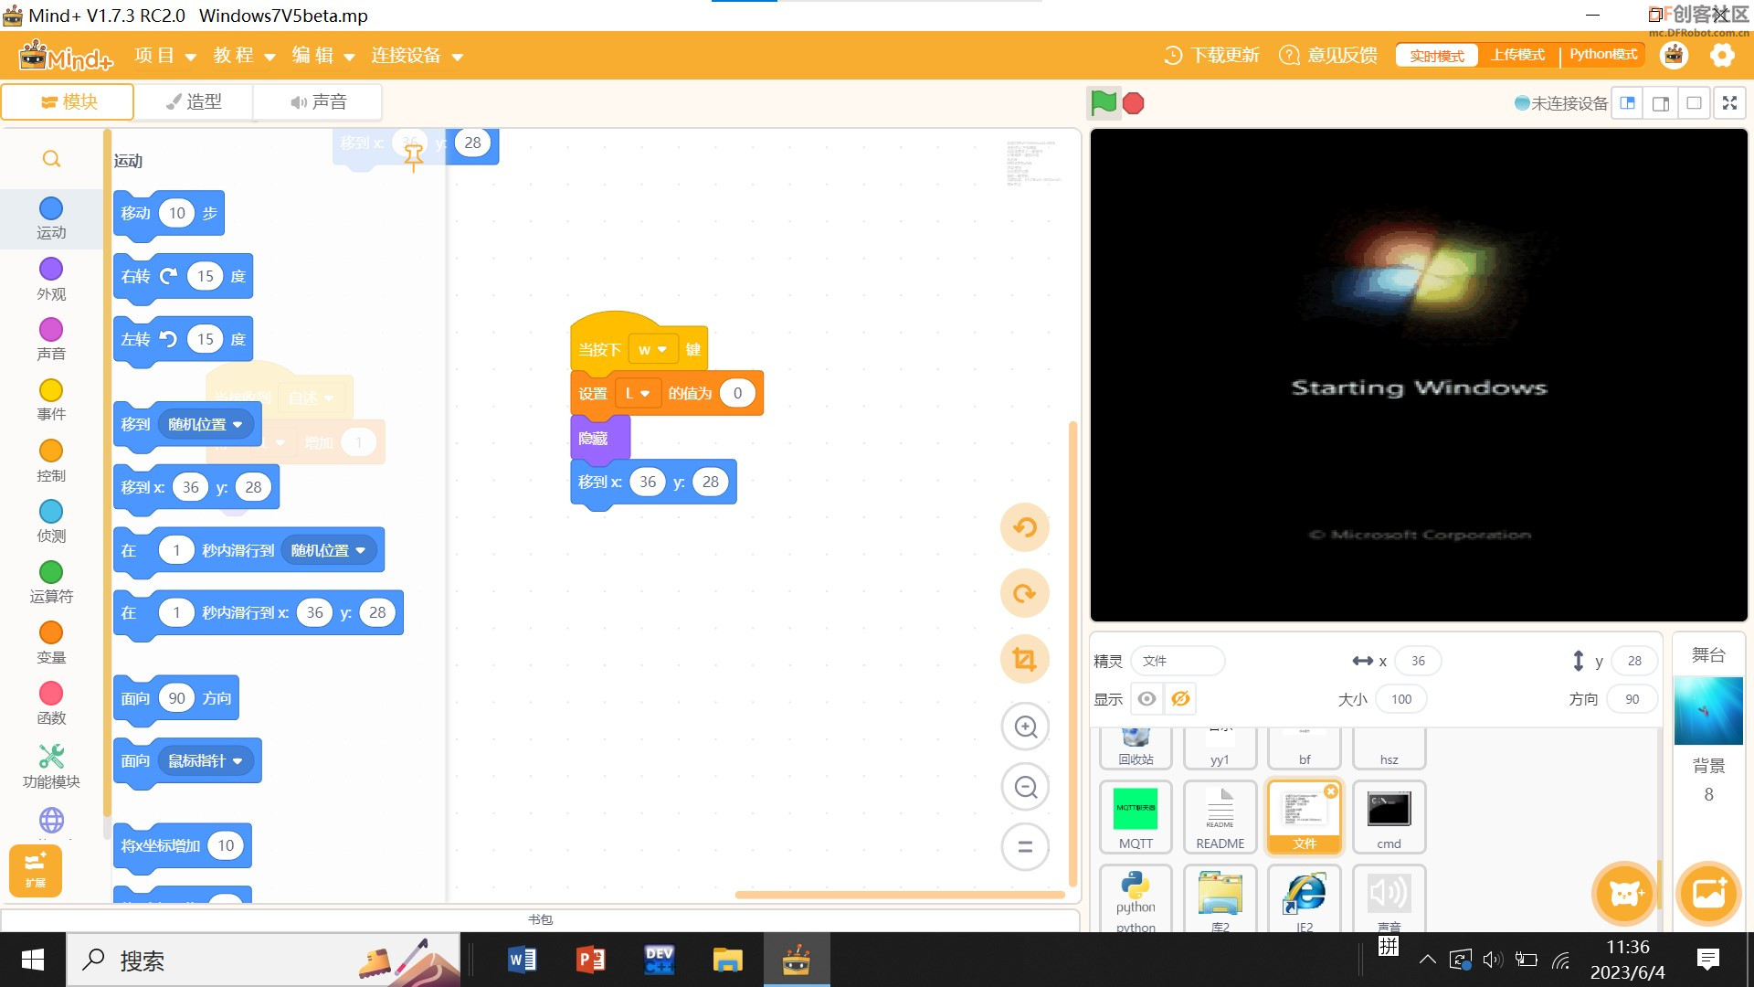This screenshot has width=1754, height=987.
Task: Open the 功能模块 function modules category
Action: point(51,767)
